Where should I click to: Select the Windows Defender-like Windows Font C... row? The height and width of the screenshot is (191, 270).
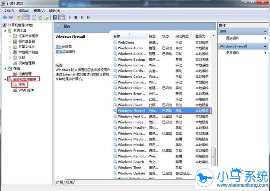[x=162, y=116]
